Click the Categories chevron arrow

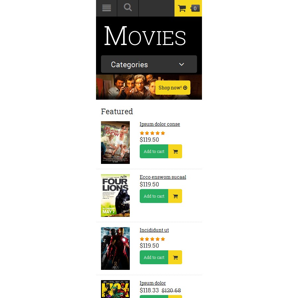pyautogui.click(x=181, y=65)
